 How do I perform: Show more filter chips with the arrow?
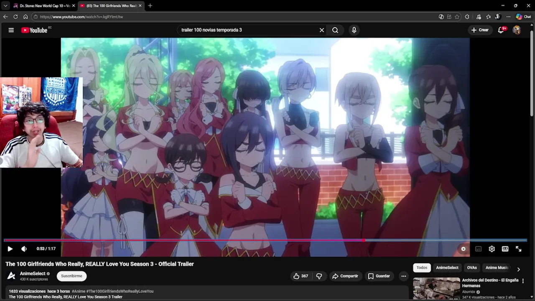click(x=518, y=269)
